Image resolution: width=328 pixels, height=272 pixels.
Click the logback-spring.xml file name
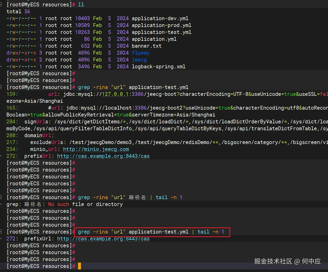[x=159, y=67]
